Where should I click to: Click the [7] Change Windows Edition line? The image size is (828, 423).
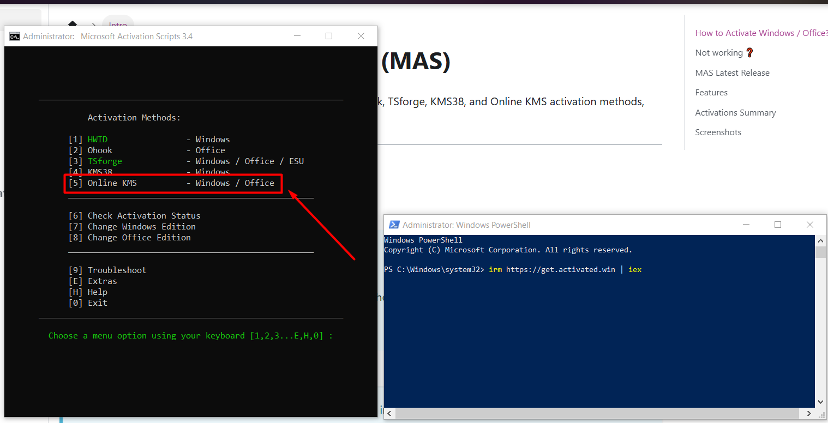click(132, 227)
